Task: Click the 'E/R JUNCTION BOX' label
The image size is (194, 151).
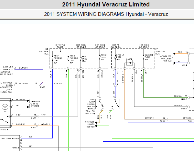Action: point(44,51)
